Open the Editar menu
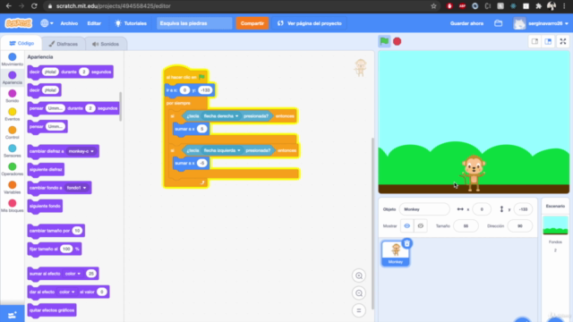This screenshot has height=322, width=573. point(94,23)
